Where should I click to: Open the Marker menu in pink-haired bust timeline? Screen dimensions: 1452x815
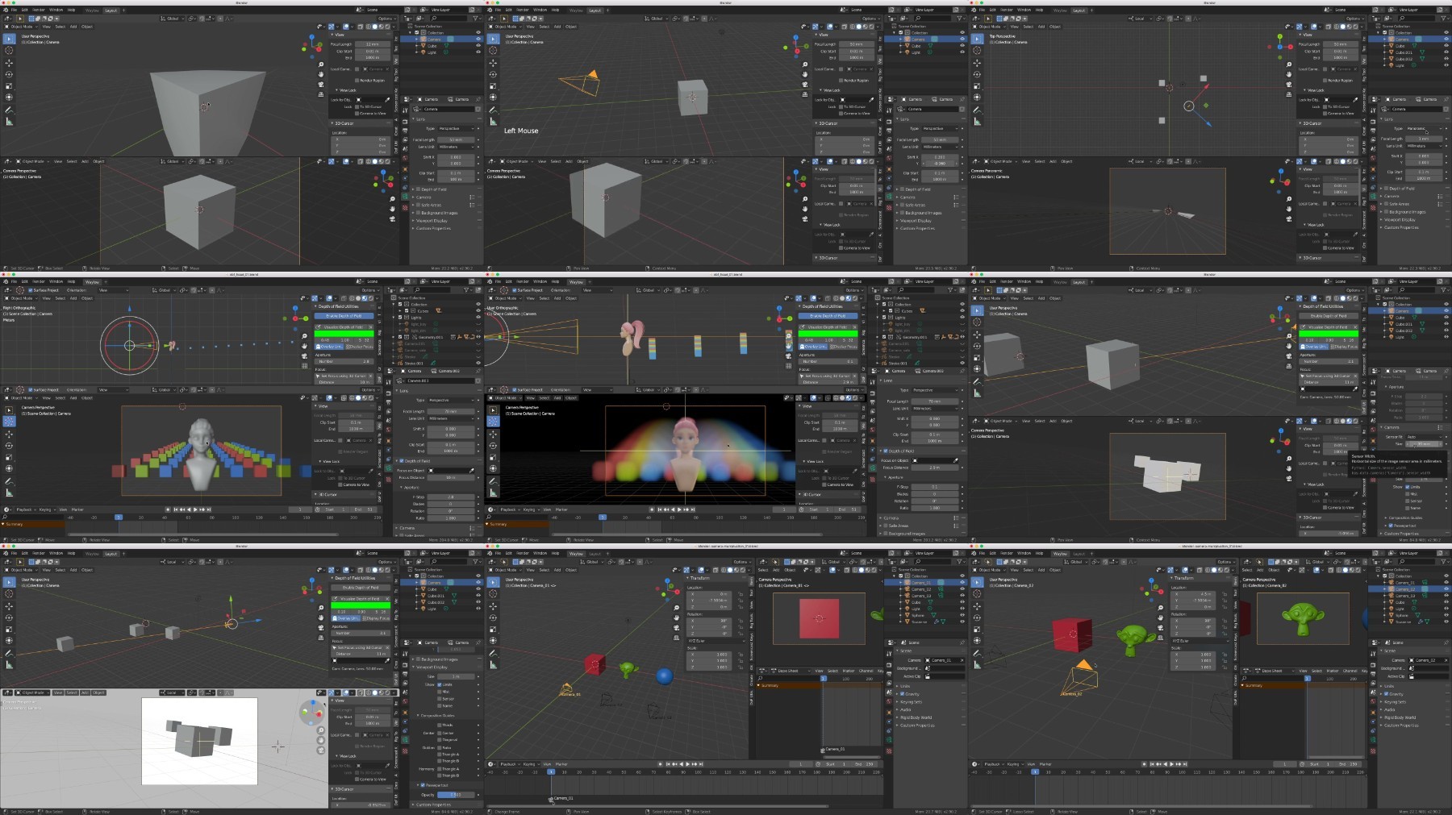[x=561, y=509]
